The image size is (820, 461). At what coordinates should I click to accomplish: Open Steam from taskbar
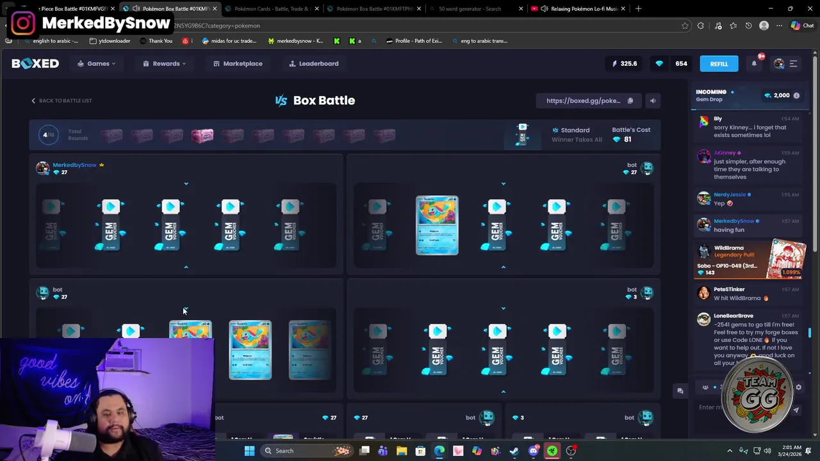(514, 451)
